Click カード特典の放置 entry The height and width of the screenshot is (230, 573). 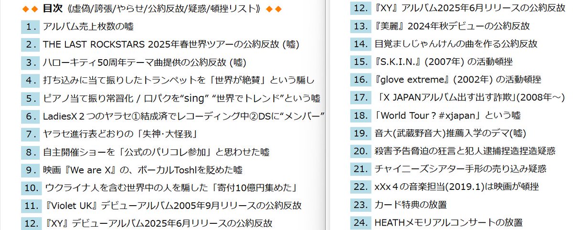tap(411, 205)
